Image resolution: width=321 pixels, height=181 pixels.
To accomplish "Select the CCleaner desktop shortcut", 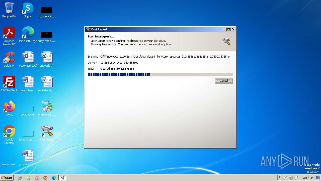I will click(x=9, y=59).
